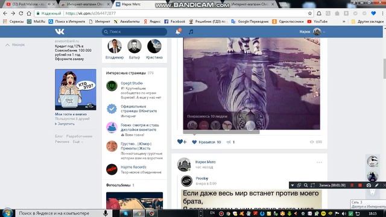Open Разработчикам footer link
Viewport: 386px width, 217px height.
coord(79,136)
